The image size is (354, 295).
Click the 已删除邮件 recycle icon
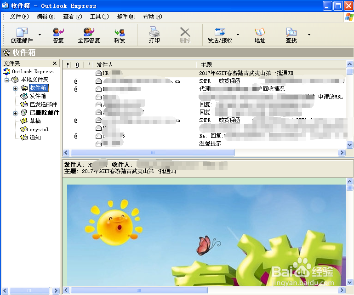tap(24, 113)
